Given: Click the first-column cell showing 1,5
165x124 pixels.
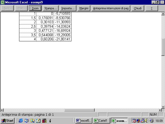Looking at the screenshot, I should tap(28, 18).
